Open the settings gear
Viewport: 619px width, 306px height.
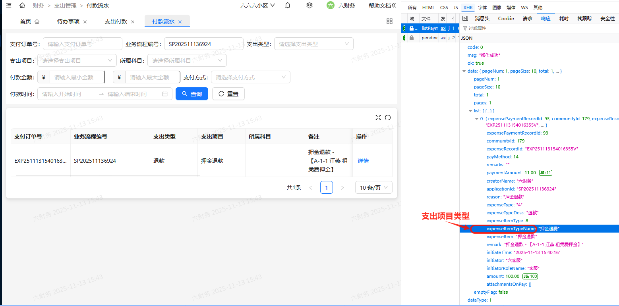tap(309, 5)
